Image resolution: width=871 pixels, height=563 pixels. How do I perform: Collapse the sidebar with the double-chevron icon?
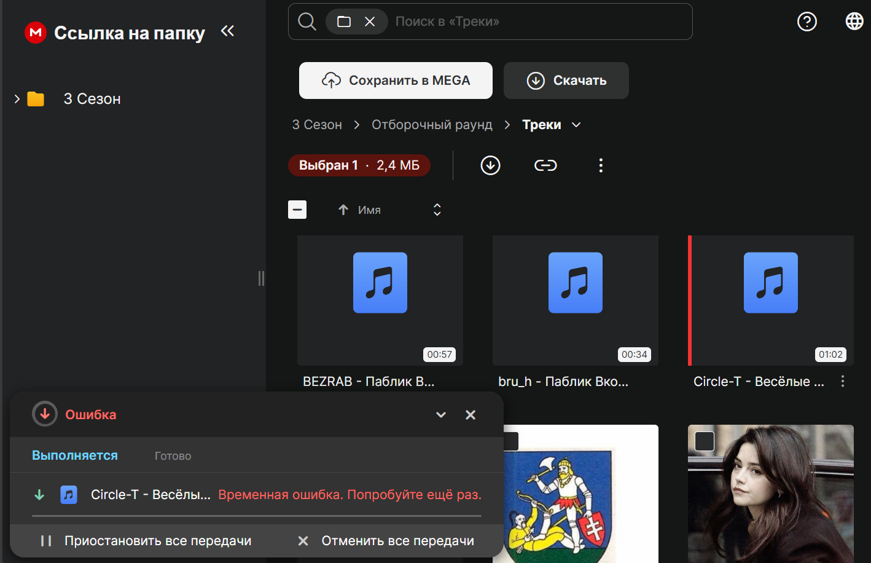227,31
